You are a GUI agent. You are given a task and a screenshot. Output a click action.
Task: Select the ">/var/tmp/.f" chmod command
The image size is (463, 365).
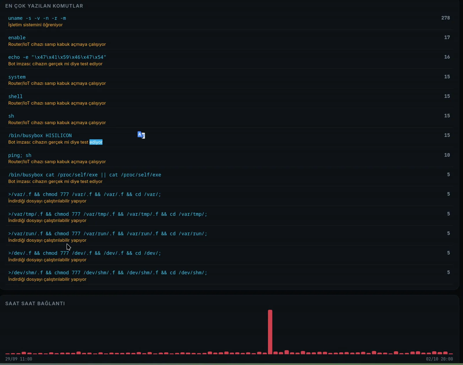coord(108,214)
